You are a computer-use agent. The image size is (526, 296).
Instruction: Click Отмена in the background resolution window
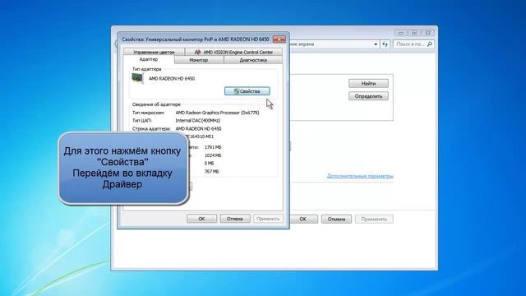point(336,219)
